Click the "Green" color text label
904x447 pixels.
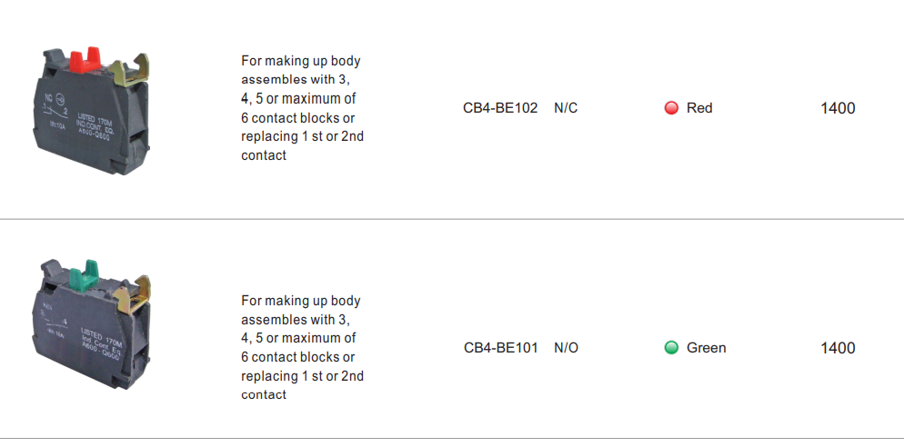point(706,348)
